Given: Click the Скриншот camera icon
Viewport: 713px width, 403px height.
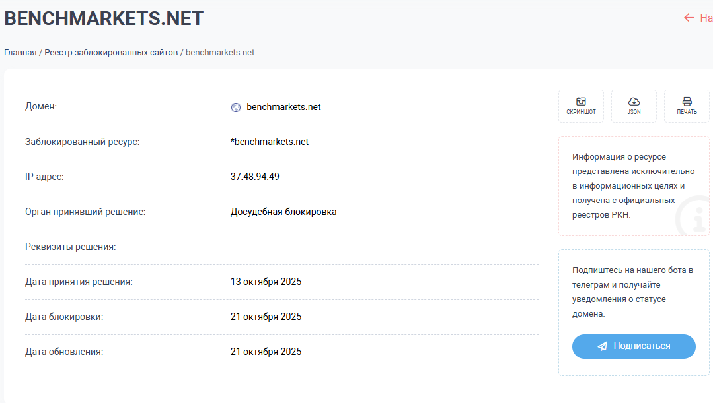Looking at the screenshot, I should tap(581, 102).
